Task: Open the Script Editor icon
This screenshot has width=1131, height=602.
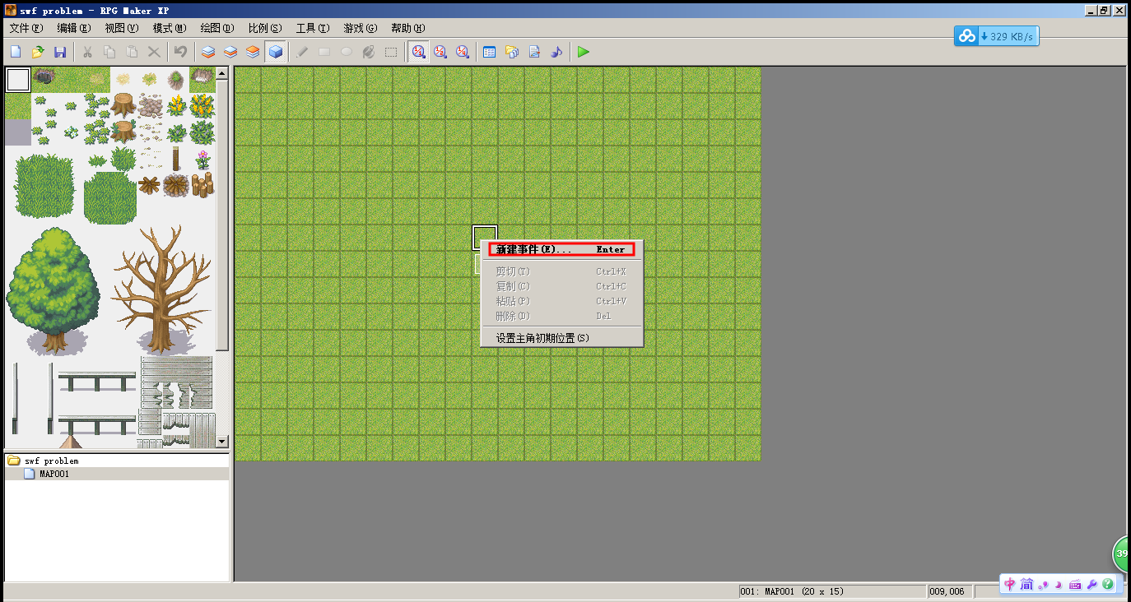Action: click(x=534, y=52)
